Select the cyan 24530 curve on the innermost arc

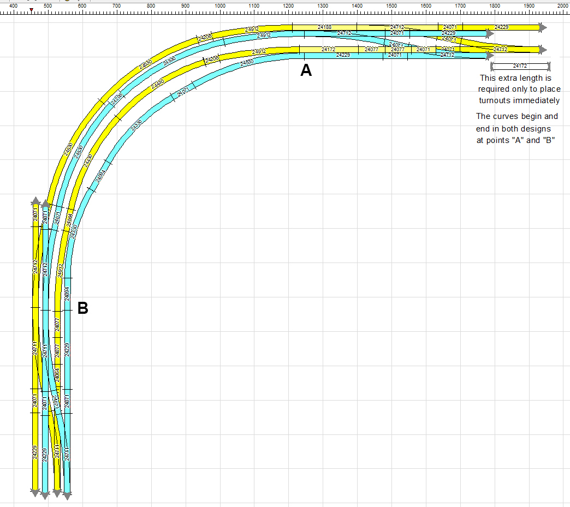click(247, 63)
